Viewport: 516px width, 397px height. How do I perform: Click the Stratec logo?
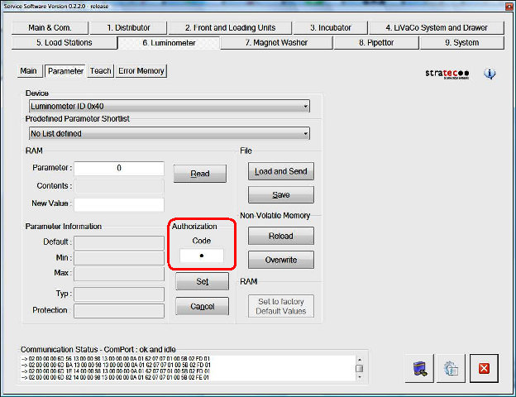click(447, 74)
